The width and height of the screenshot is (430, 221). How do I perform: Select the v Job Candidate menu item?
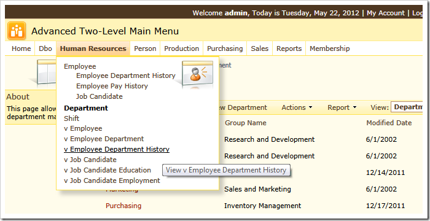(x=90, y=160)
